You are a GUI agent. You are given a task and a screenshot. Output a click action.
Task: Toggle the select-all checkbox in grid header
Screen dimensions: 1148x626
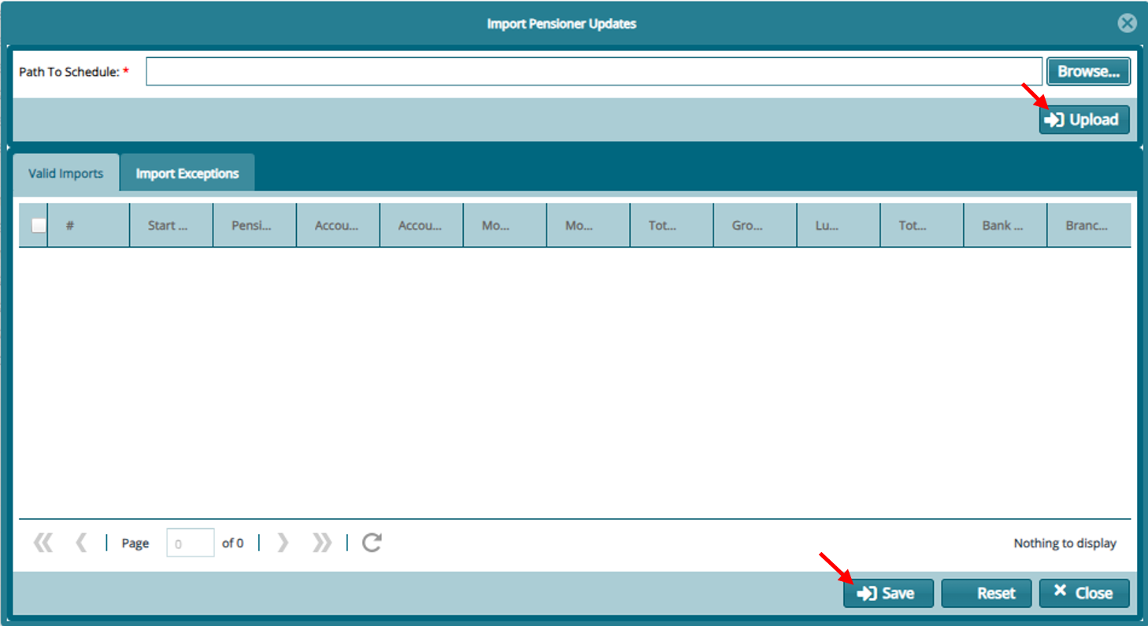tap(39, 226)
